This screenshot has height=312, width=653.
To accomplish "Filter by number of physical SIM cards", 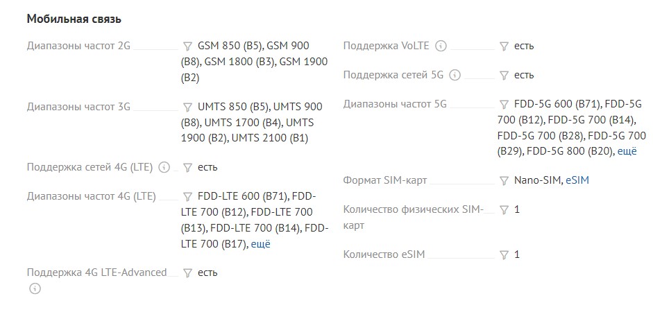I will pyautogui.click(x=504, y=210).
